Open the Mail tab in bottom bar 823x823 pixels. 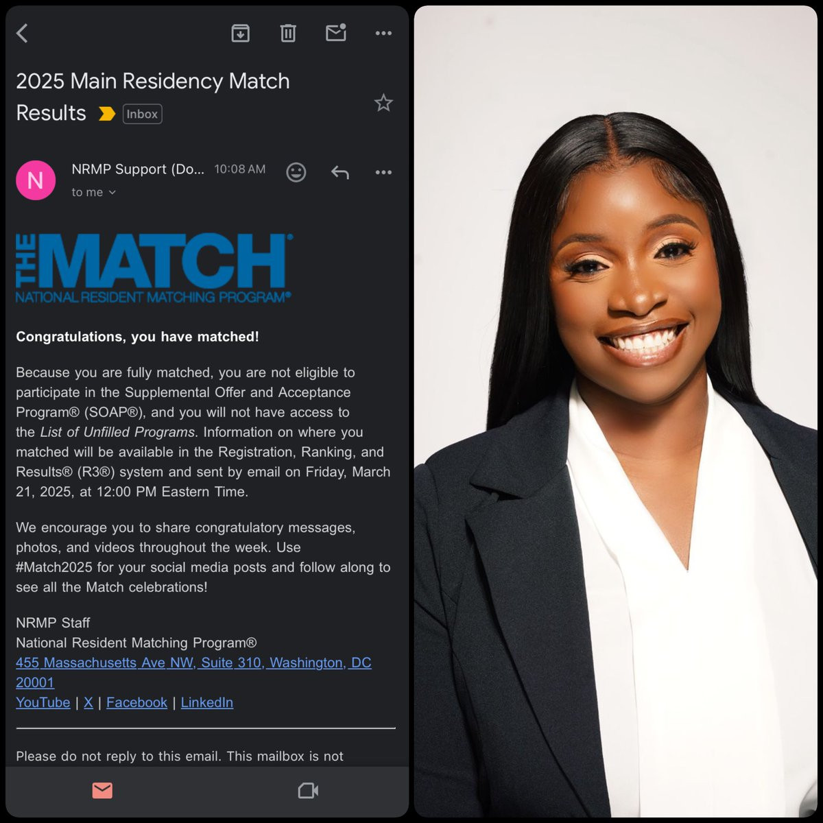[102, 791]
